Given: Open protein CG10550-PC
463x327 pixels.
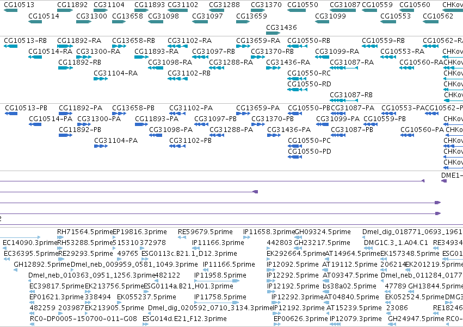Looking at the screenshot, I should [309, 141].
